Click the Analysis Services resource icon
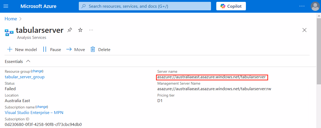Screen dimensions: 321x128 tap(9, 33)
